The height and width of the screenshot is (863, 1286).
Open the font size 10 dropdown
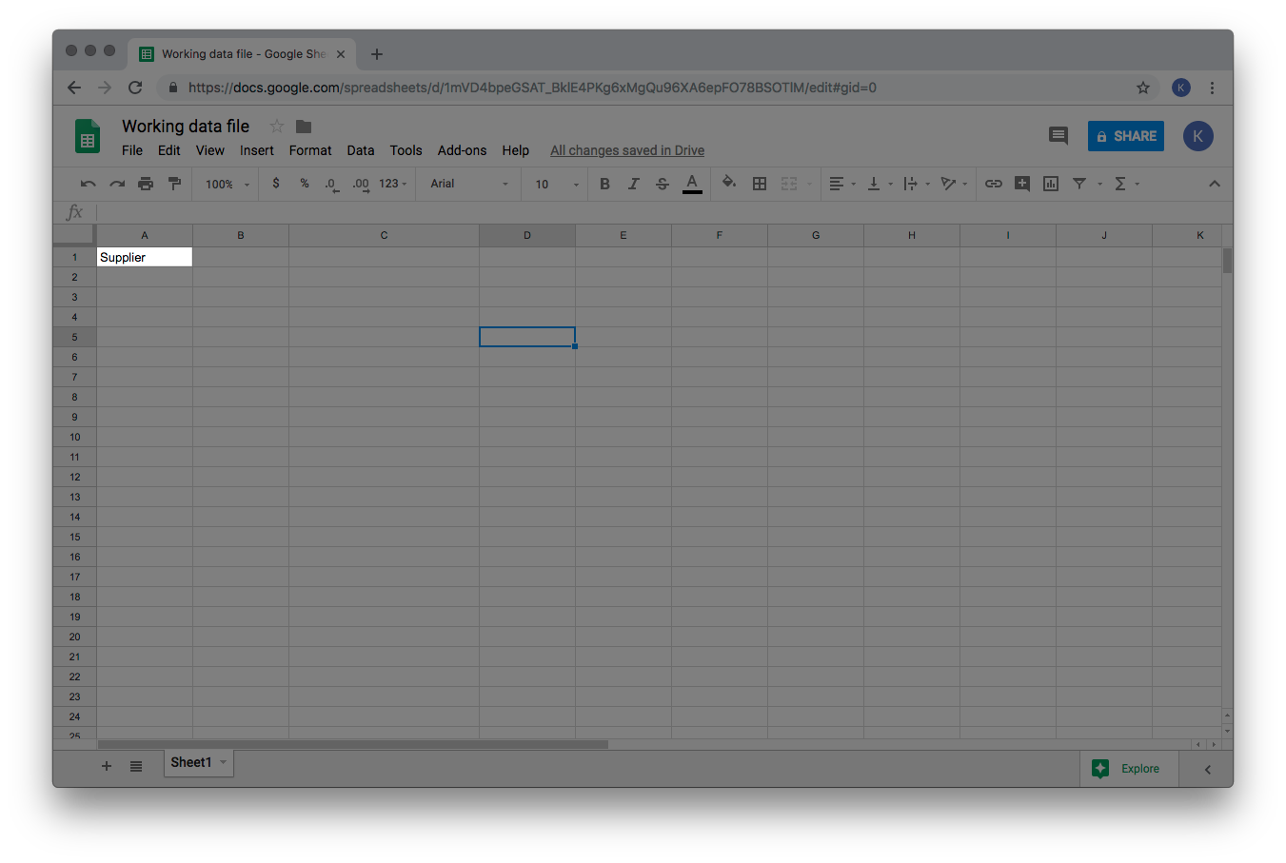pos(557,185)
